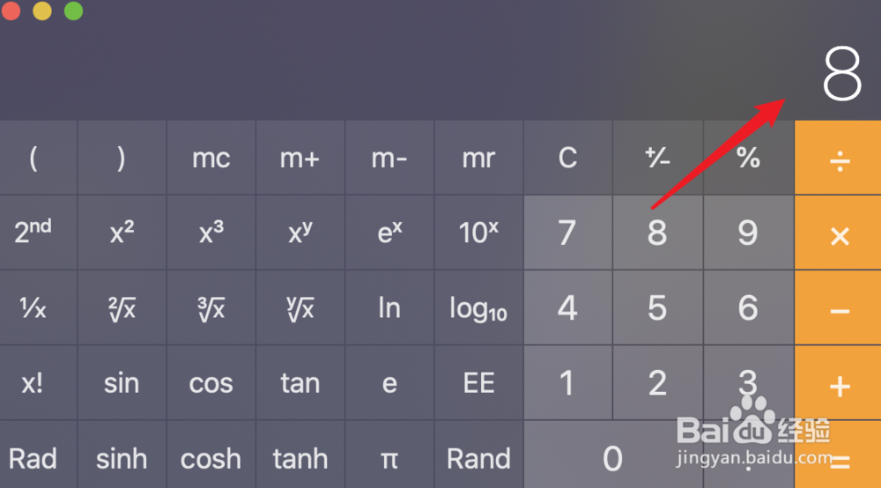Click the plus/minus sign key
Screen dimensions: 881x488
[x=657, y=159]
